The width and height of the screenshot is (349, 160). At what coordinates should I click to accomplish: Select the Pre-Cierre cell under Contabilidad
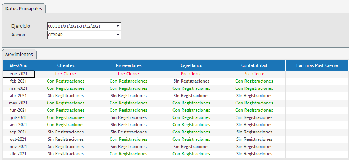click(254, 74)
